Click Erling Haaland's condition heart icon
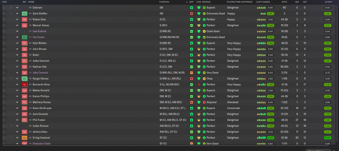This screenshot has height=151, width=339. (199, 138)
